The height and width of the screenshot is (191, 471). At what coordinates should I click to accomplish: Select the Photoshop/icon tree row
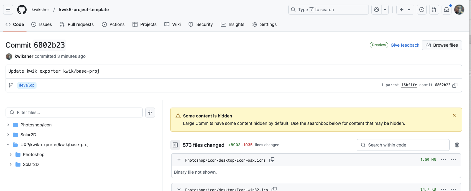(81, 125)
